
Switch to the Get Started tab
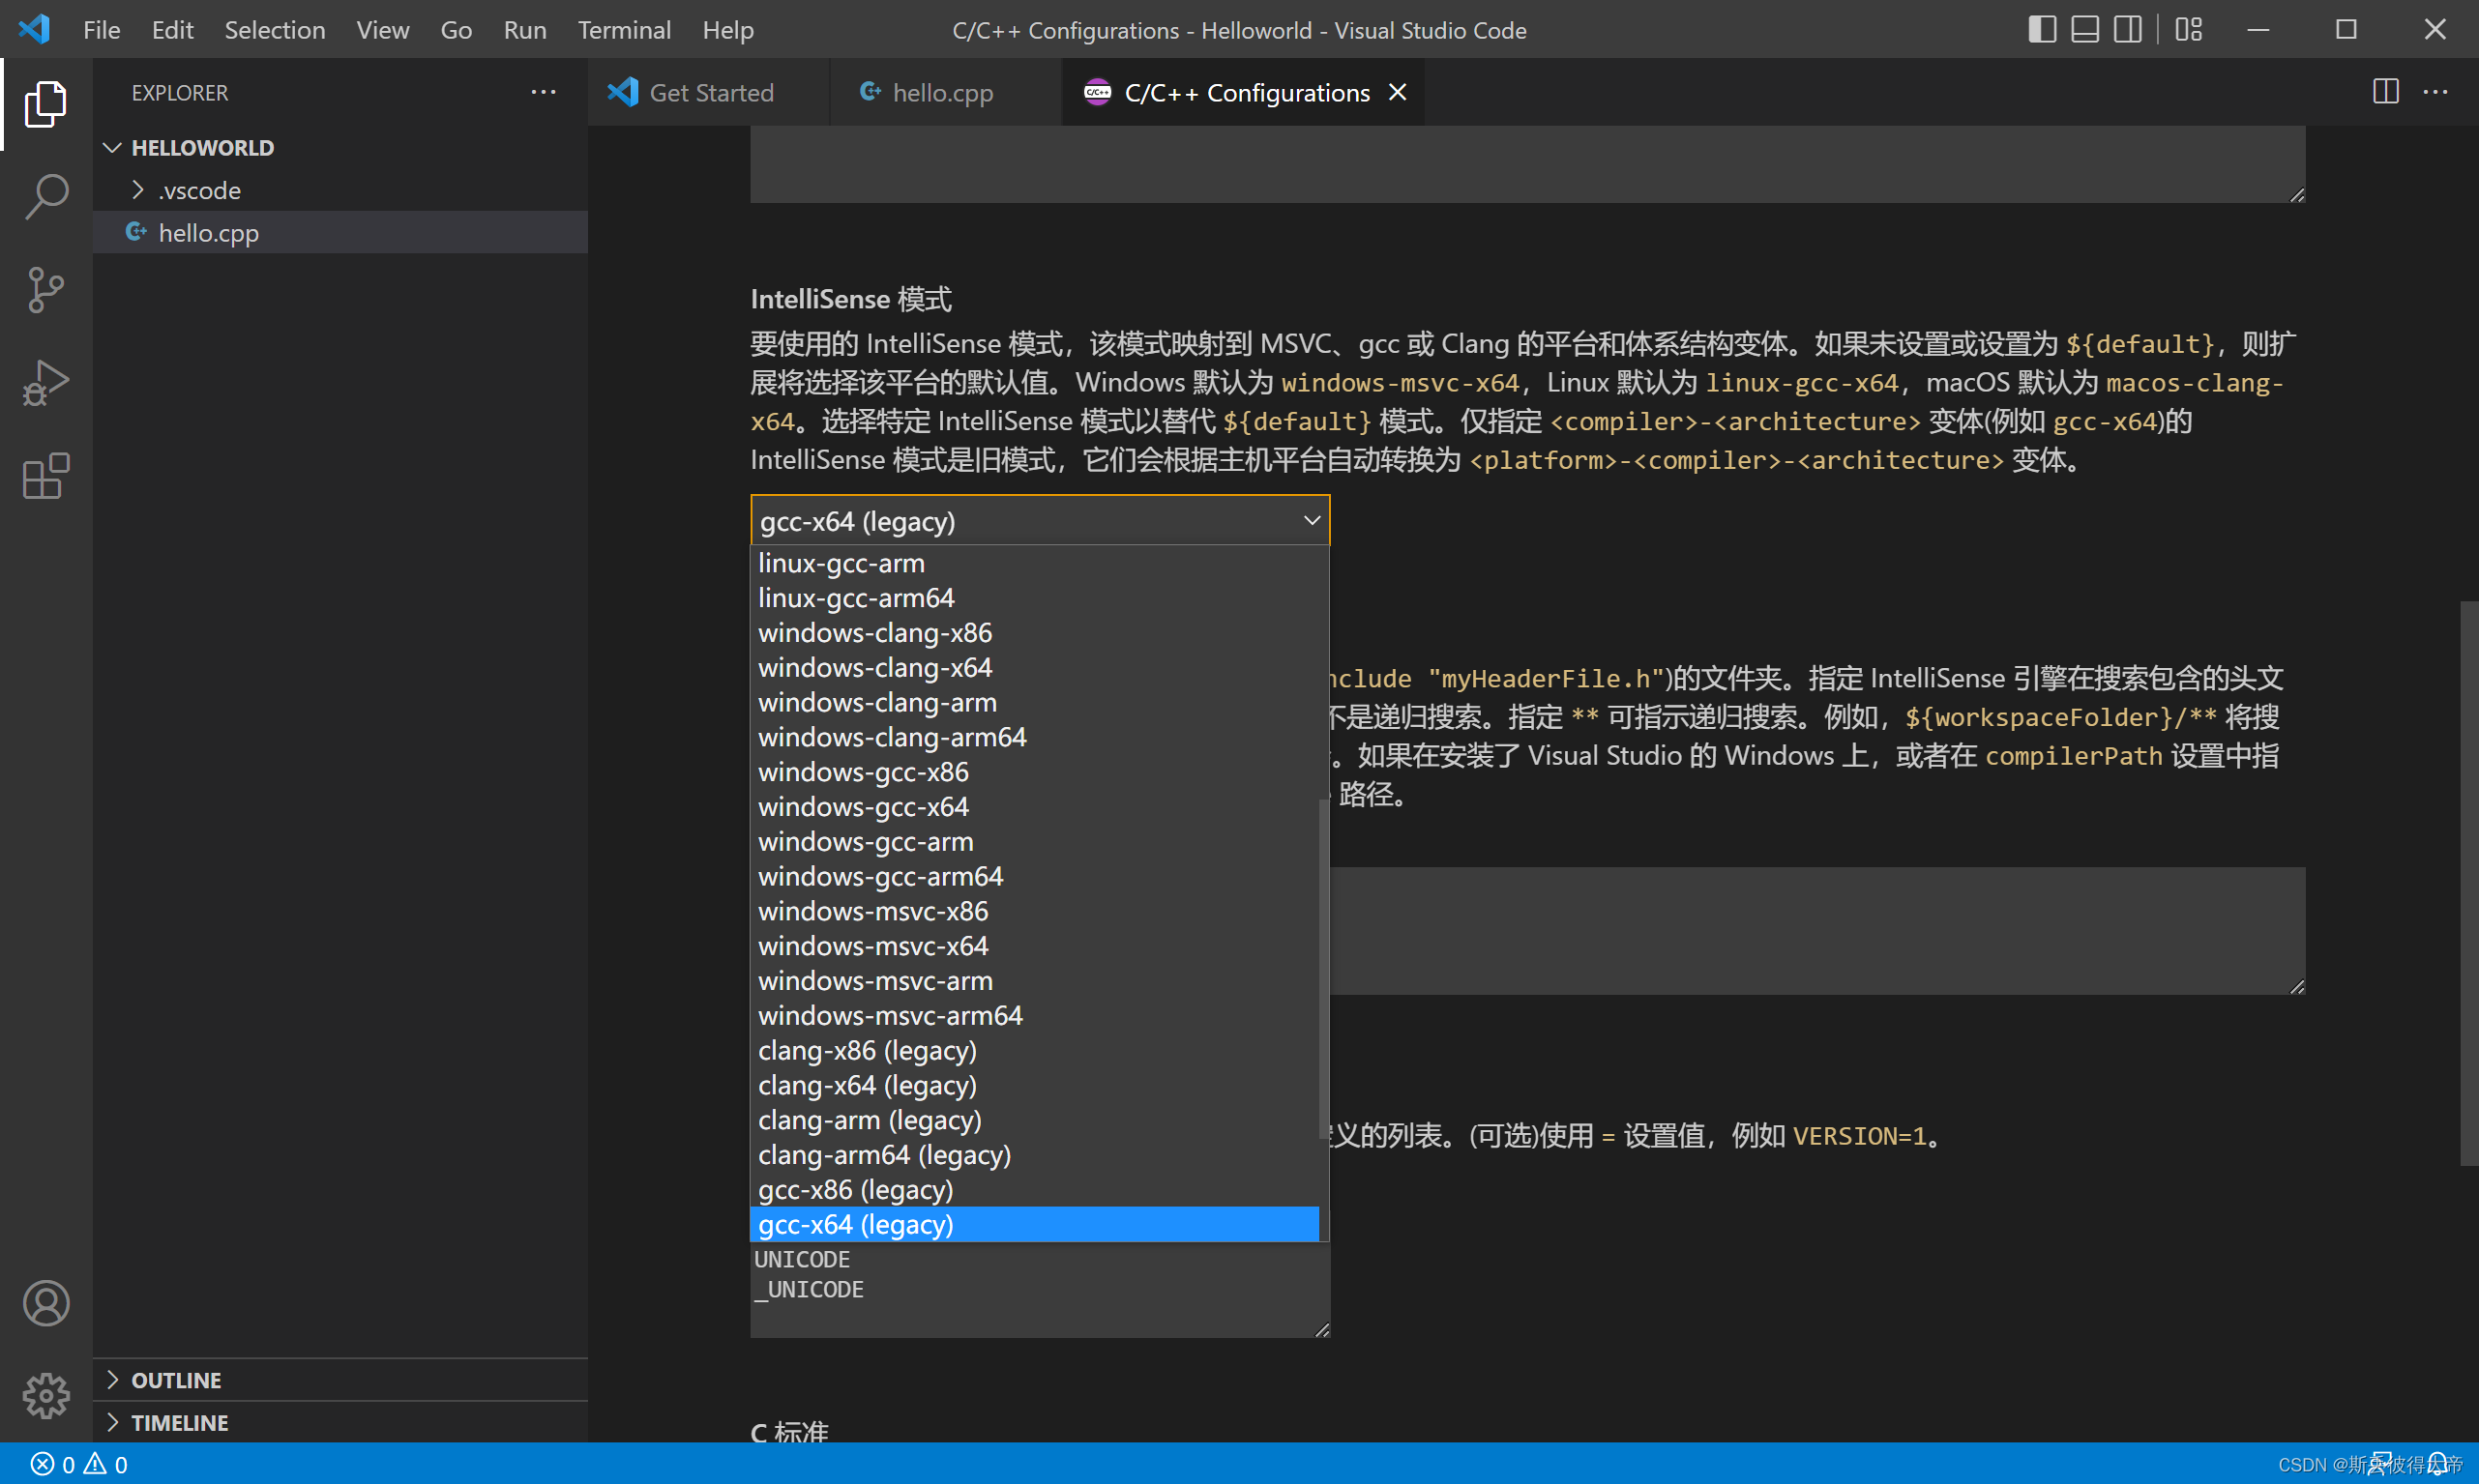708,92
